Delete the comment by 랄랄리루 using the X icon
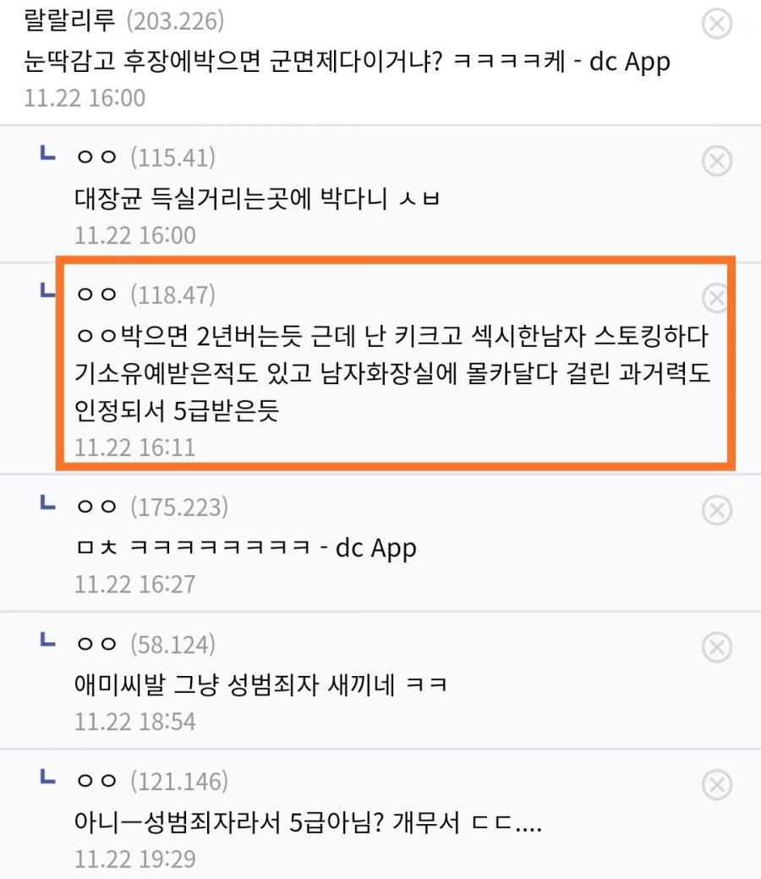This screenshot has height=879, width=761. coord(717,24)
